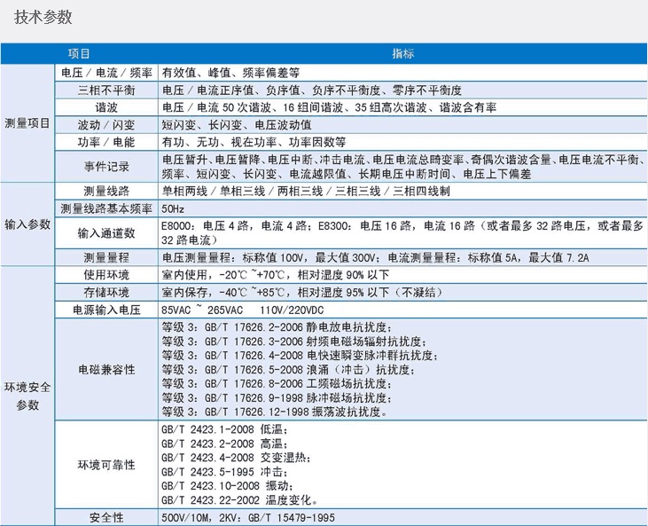Screen dimensions: 648x526
Task: Click the 测量项目 group cell
Action: click(27, 124)
